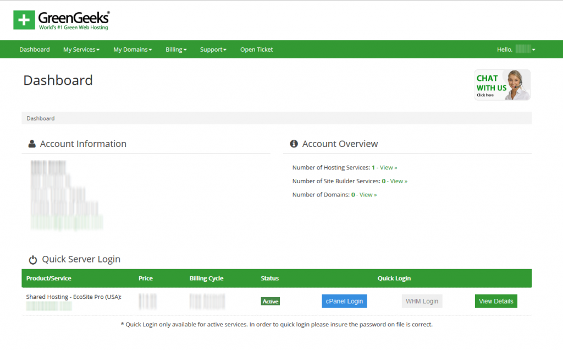Open the Hello user account dropdown
Viewport: 563px width, 350px height.
click(516, 50)
